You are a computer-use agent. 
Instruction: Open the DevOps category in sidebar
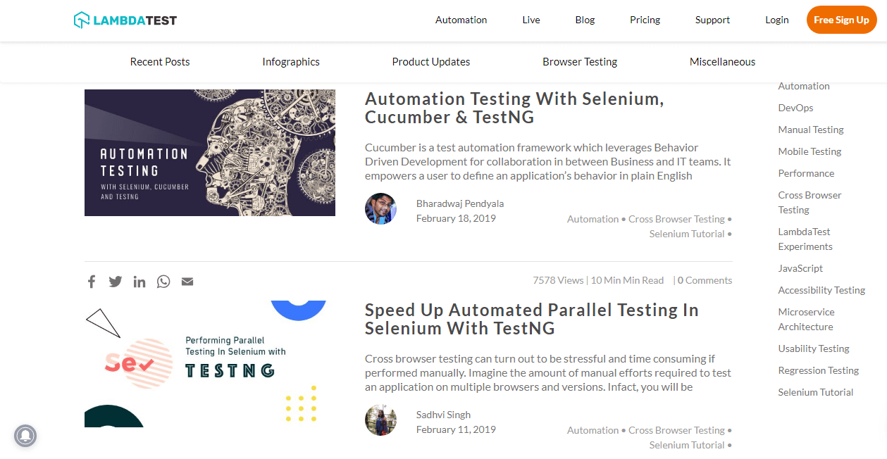795,108
